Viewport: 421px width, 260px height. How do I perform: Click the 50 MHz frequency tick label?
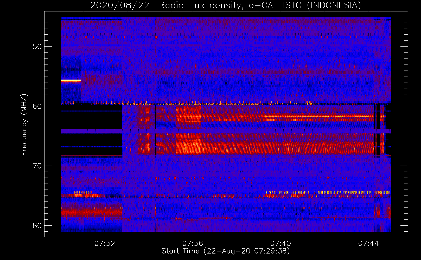point(37,47)
